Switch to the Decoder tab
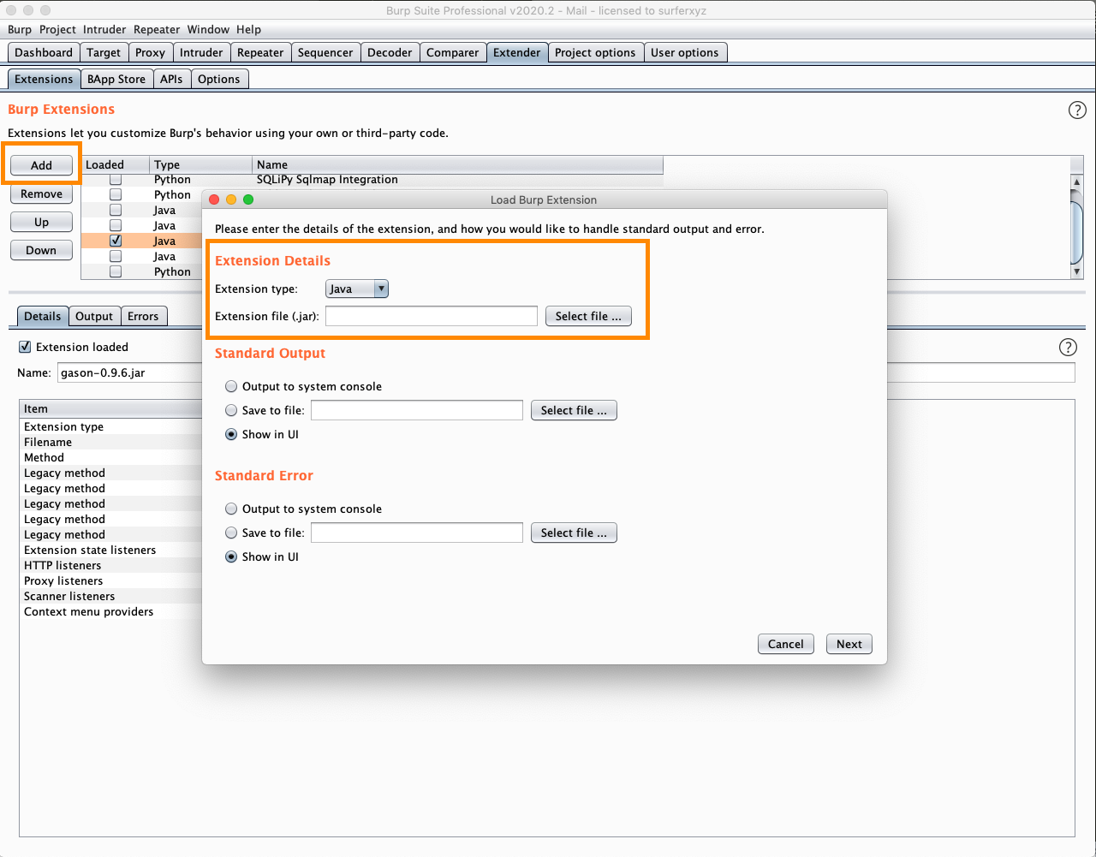The width and height of the screenshot is (1096, 857). pos(390,52)
